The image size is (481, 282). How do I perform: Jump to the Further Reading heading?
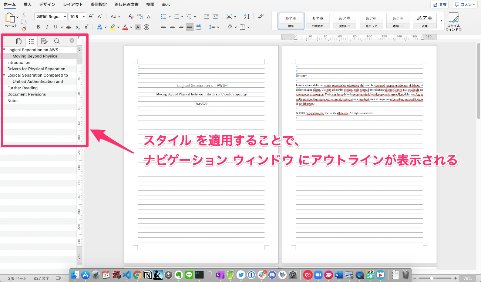[x=23, y=88]
